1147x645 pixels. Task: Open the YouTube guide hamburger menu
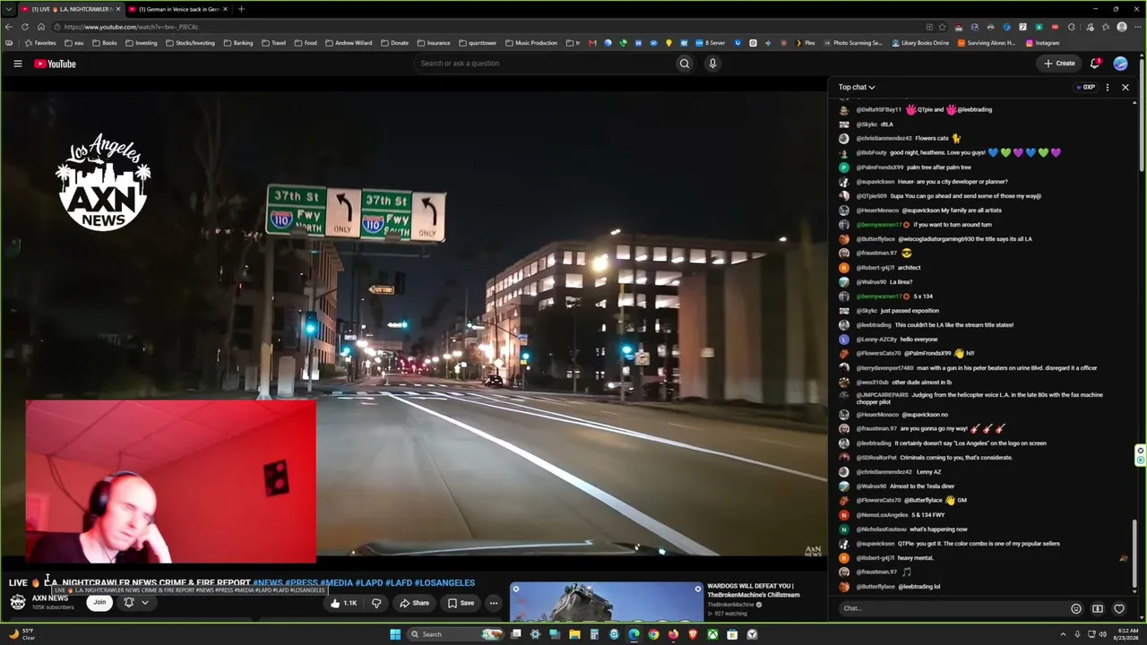(17, 64)
